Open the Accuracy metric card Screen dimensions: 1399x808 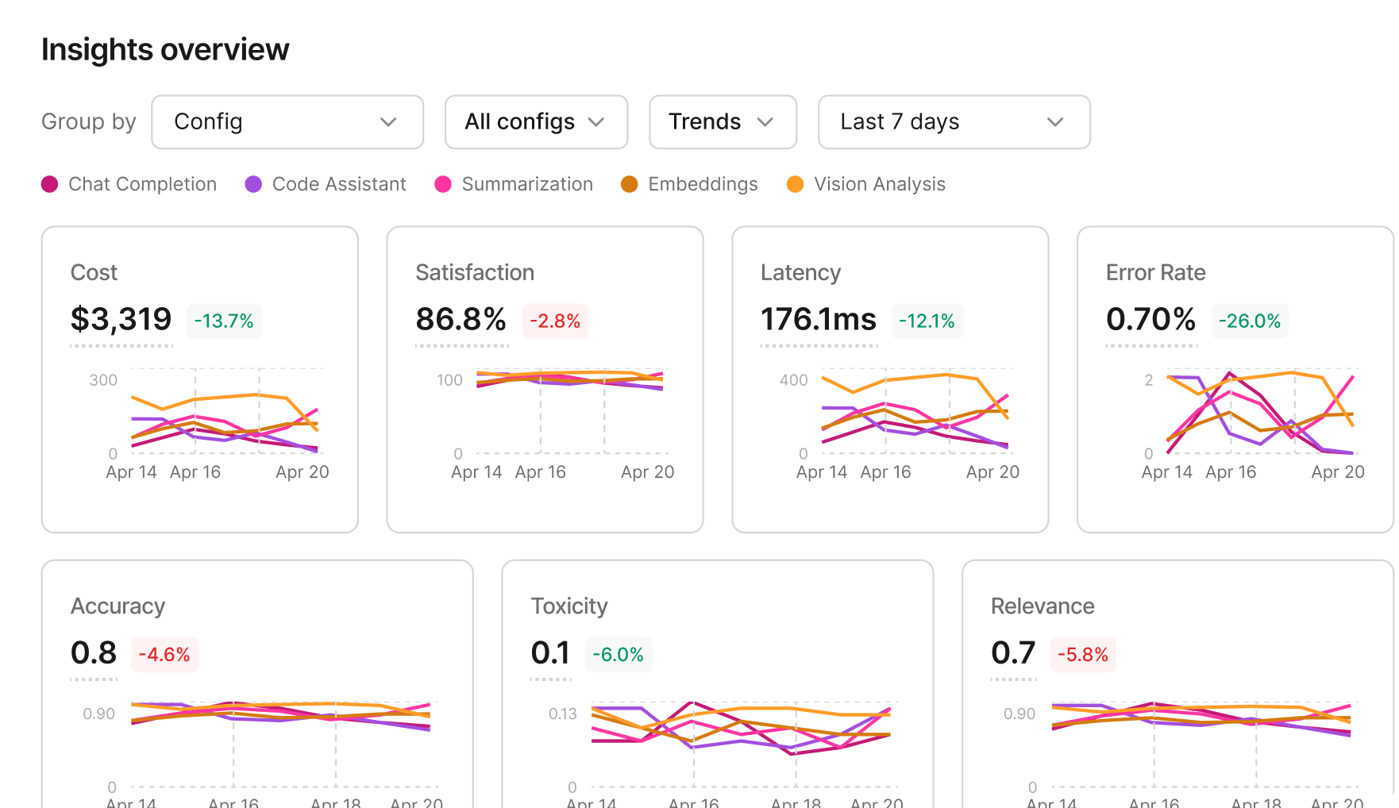pyautogui.click(x=257, y=684)
